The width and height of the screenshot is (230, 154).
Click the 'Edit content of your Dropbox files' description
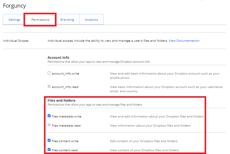pyautogui.click(x=144, y=141)
